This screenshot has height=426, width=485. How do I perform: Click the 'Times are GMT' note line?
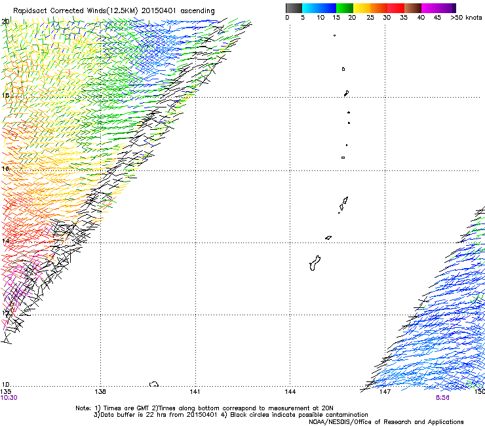pos(204,408)
